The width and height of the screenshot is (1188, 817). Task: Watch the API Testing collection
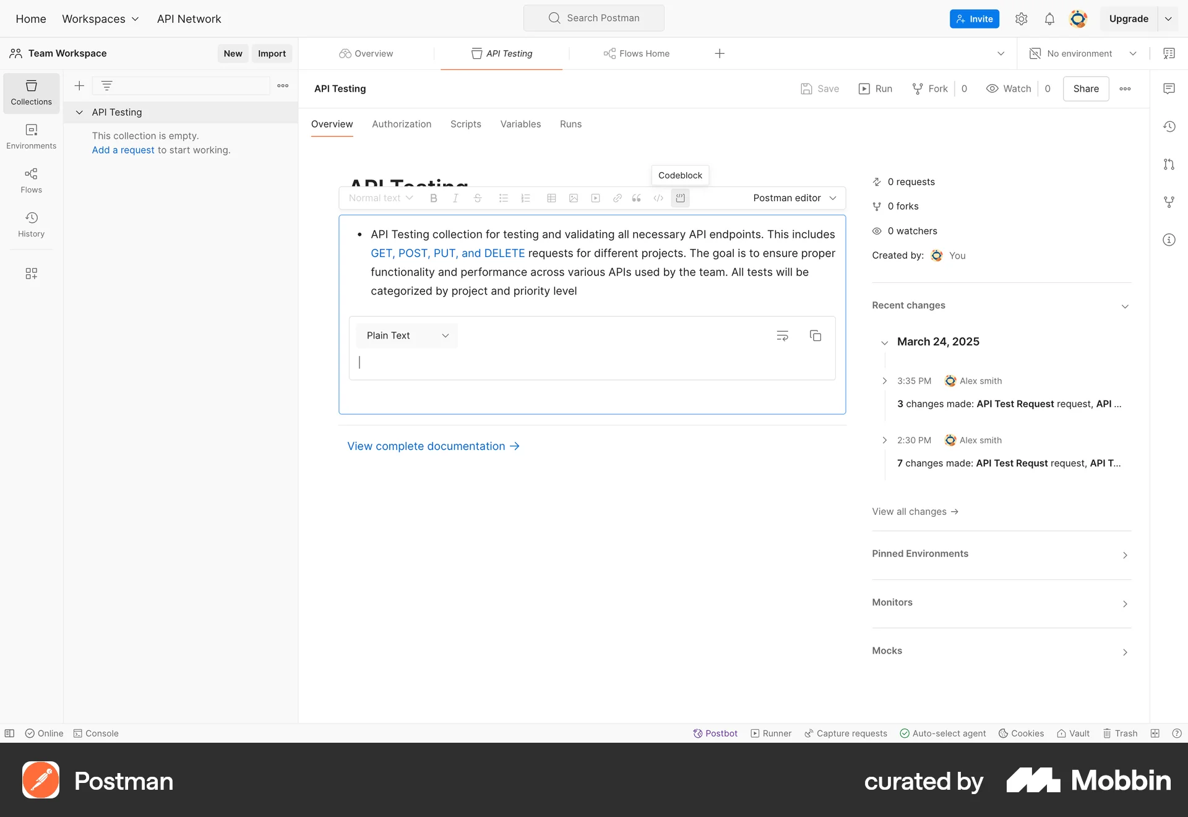1008,89
